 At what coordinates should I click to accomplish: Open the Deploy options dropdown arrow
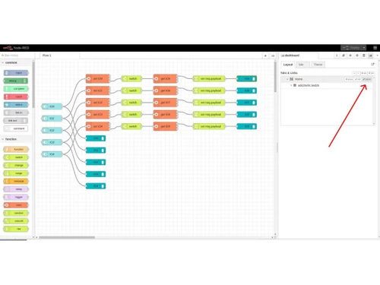coord(364,48)
